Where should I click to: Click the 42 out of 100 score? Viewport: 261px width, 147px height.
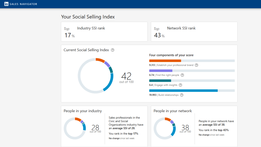pyautogui.click(x=126, y=77)
